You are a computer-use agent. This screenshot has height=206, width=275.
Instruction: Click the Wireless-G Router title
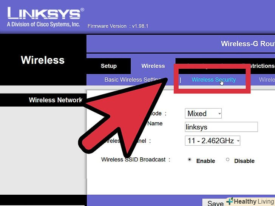(x=248, y=44)
